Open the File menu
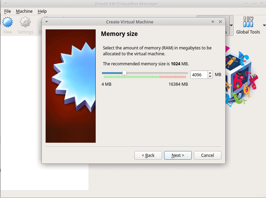The height and width of the screenshot is (198, 266). 8,11
